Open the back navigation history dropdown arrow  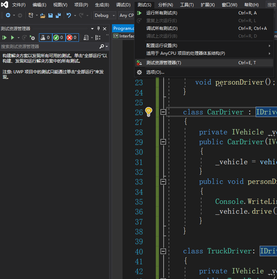click(x=14, y=15)
